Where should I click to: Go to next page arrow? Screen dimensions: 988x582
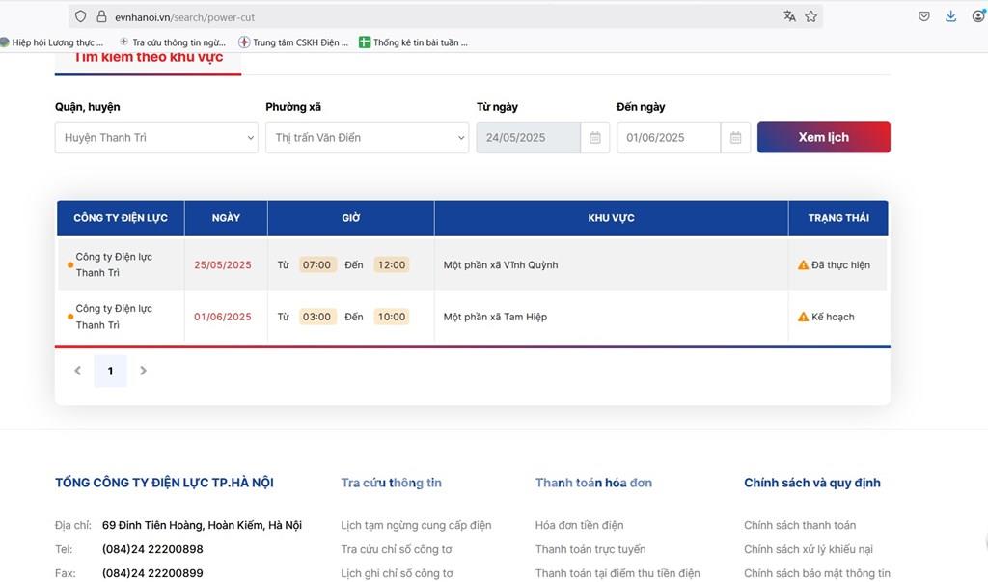coord(143,371)
